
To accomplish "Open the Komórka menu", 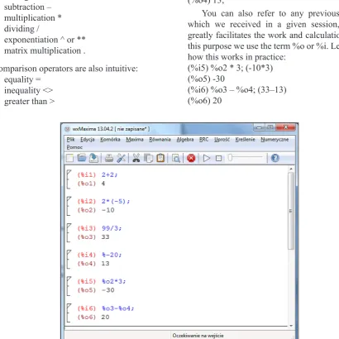I will [110, 140].
